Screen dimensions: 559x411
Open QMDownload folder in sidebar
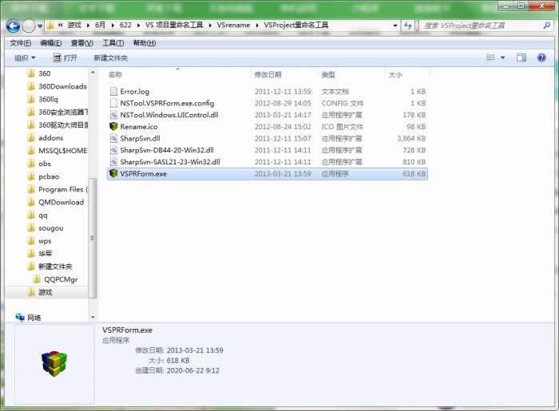56,202
